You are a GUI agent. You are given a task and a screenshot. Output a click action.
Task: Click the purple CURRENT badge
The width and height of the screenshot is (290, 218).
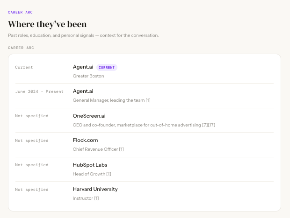(107, 67)
